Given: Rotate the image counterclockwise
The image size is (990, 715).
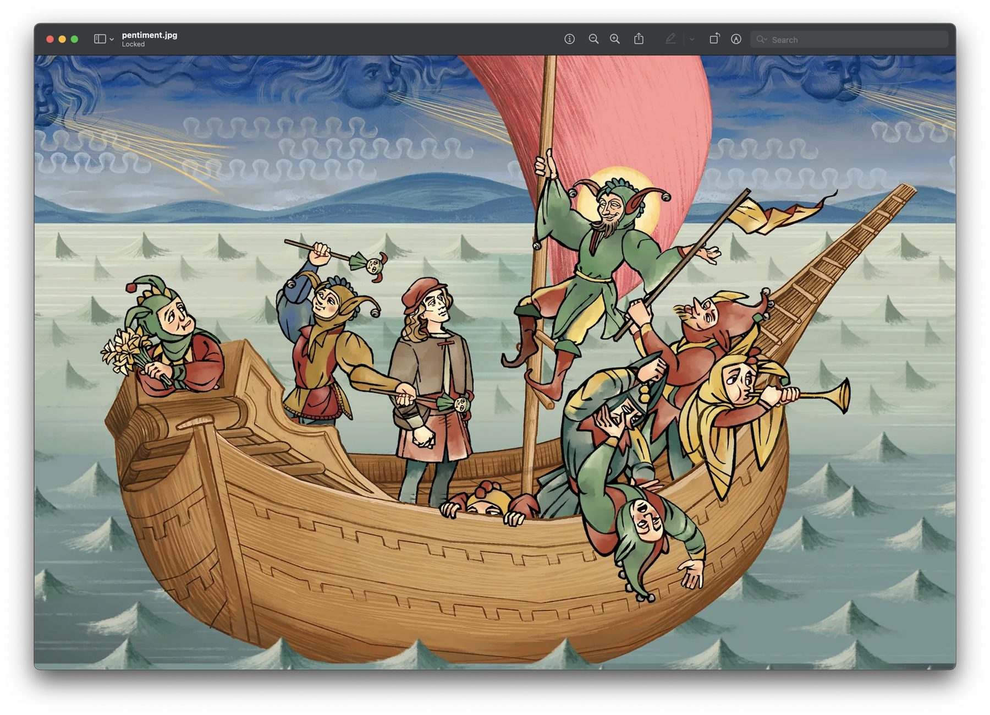Looking at the screenshot, I should click(714, 39).
